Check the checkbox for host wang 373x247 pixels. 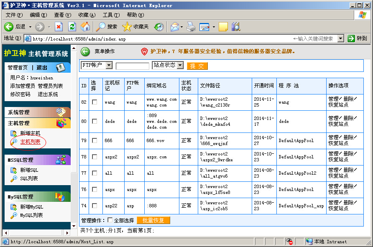click(x=95, y=102)
